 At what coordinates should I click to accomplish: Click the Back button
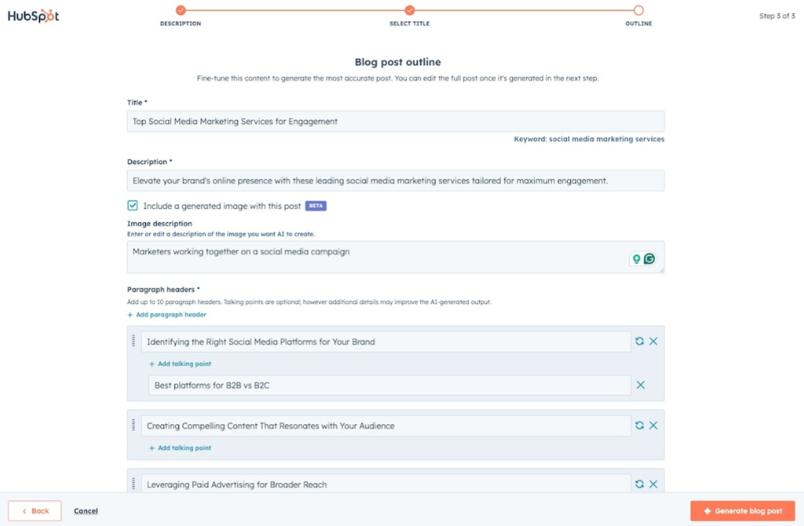[x=33, y=511]
